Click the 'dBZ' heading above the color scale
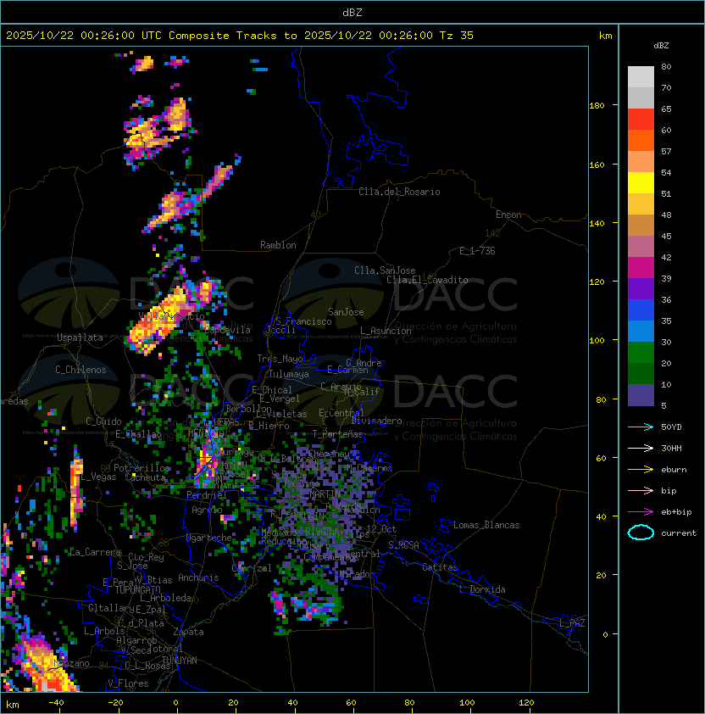Image resolution: width=705 pixels, height=714 pixels. coord(661,46)
